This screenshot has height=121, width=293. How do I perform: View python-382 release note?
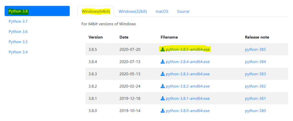[255, 86]
